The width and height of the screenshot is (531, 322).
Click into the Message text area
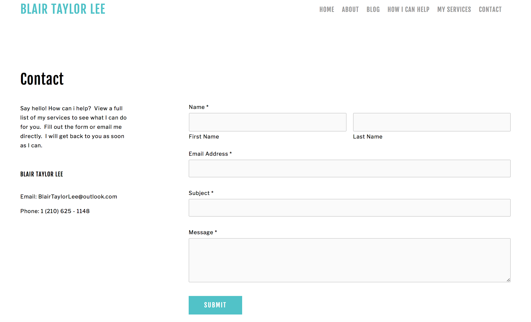pos(350,260)
